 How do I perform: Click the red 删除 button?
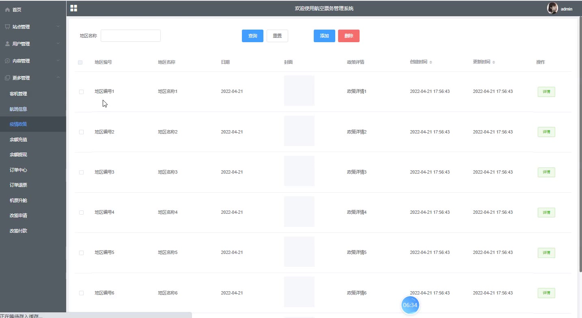349,36
